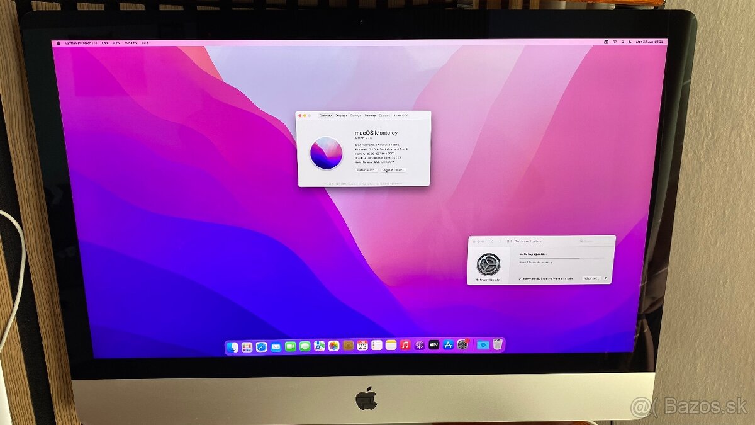755x425 pixels.
Task: Select the Memory tab
Action: pos(370,115)
